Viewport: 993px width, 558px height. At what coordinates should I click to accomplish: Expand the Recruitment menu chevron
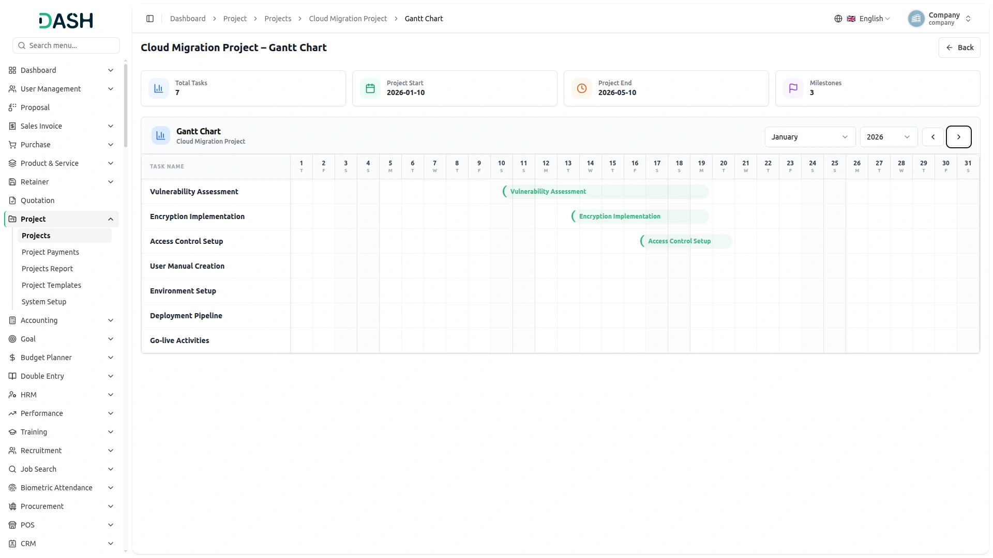111,451
